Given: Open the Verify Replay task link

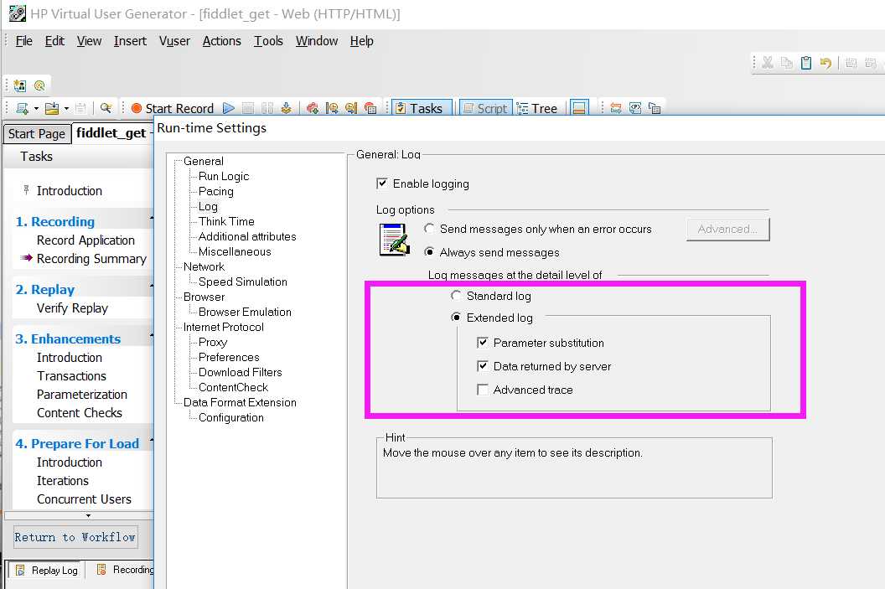Looking at the screenshot, I should 72,308.
